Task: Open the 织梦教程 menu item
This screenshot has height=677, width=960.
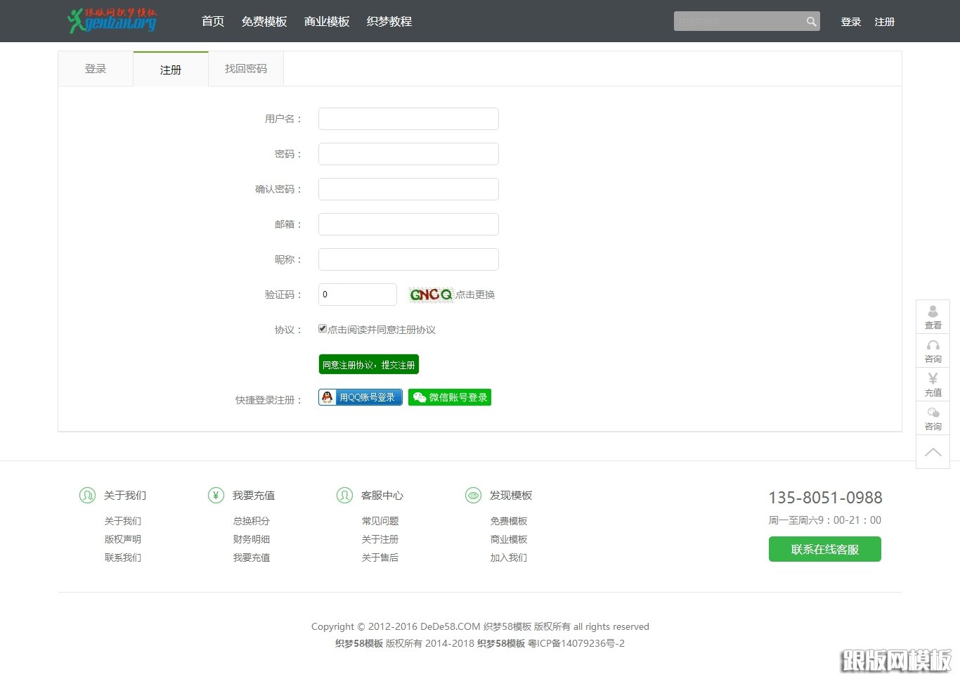Action: 389,21
